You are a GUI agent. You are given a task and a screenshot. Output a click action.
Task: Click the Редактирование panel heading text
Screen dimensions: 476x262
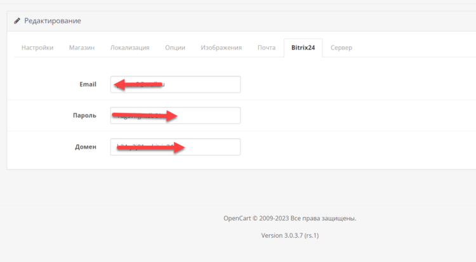tap(52, 21)
